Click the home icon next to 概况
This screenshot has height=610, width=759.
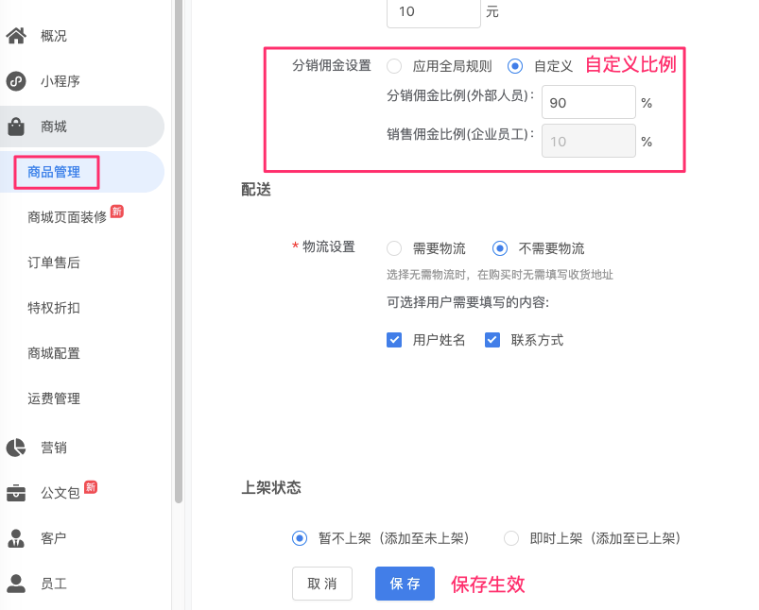(x=16, y=36)
